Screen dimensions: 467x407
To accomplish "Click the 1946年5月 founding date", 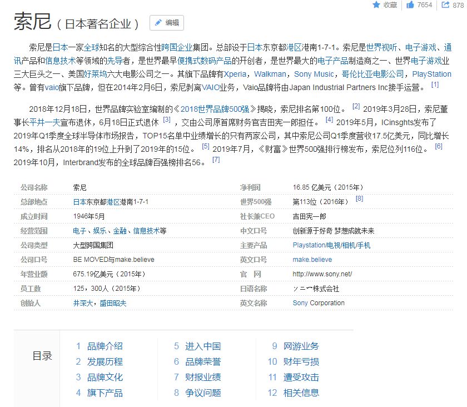I will (89, 216).
